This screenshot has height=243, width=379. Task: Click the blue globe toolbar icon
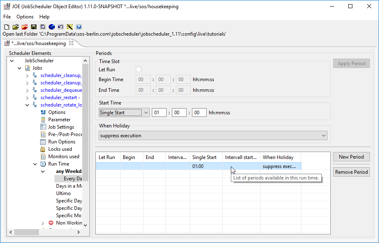52,27
